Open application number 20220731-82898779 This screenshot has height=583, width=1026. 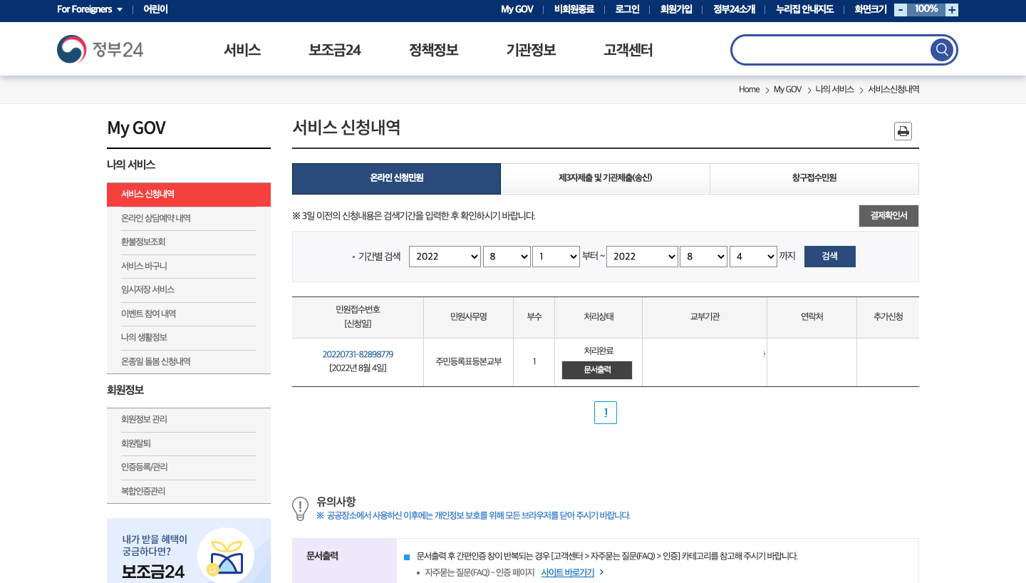coord(358,354)
